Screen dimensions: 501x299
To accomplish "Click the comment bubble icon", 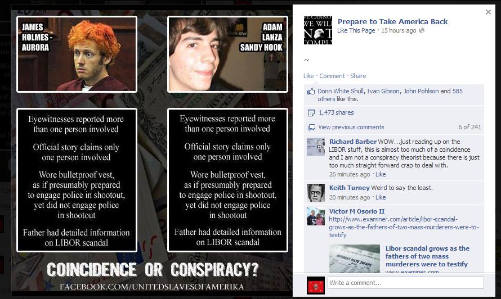I will point(311,128).
